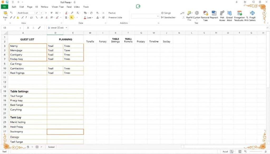Image resolution: width=270 pixels, height=154 pixels.
Task: Click the highlighted empty cell beside Soctropiny
Action: click(65, 132)
